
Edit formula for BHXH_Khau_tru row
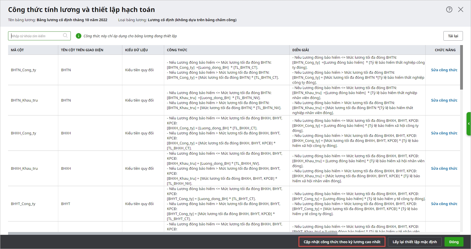click(x=444, y=168)
